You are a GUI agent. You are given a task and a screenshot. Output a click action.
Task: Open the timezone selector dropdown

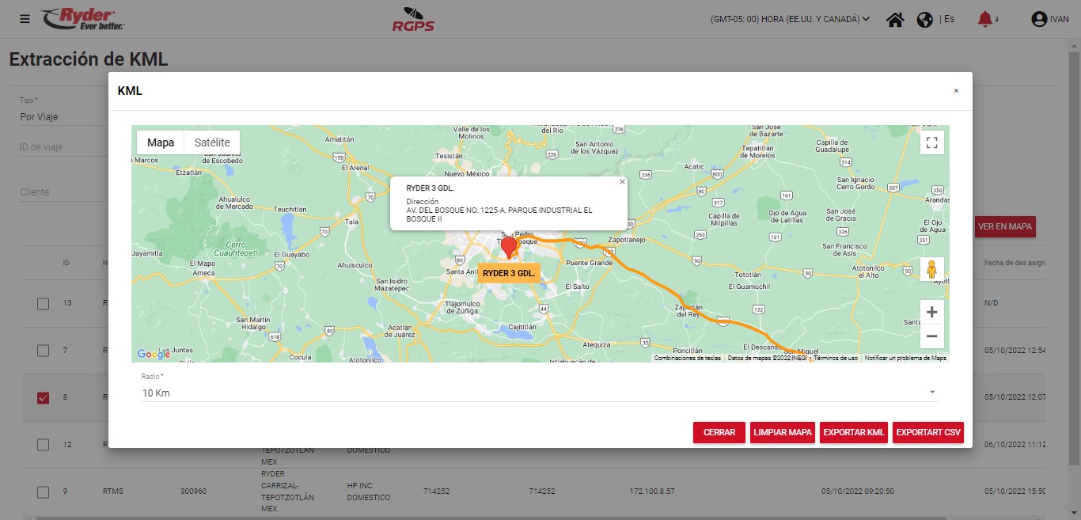click(x=790, y=20)
